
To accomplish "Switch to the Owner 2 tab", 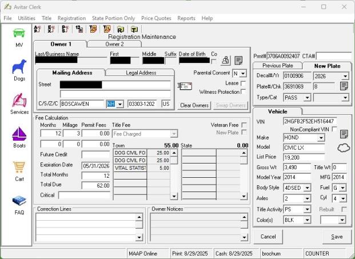I will coord(114,44).
